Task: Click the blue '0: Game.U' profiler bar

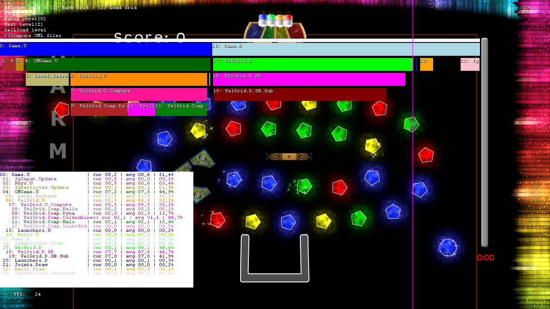Action: tap(106, 49)
